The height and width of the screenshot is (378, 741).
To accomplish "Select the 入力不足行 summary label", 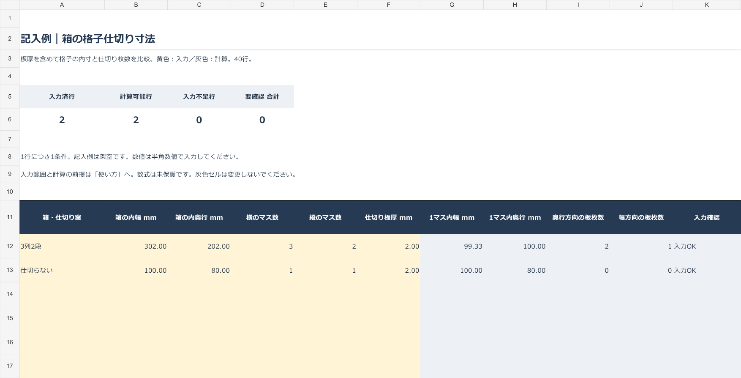I will point(199,97).
